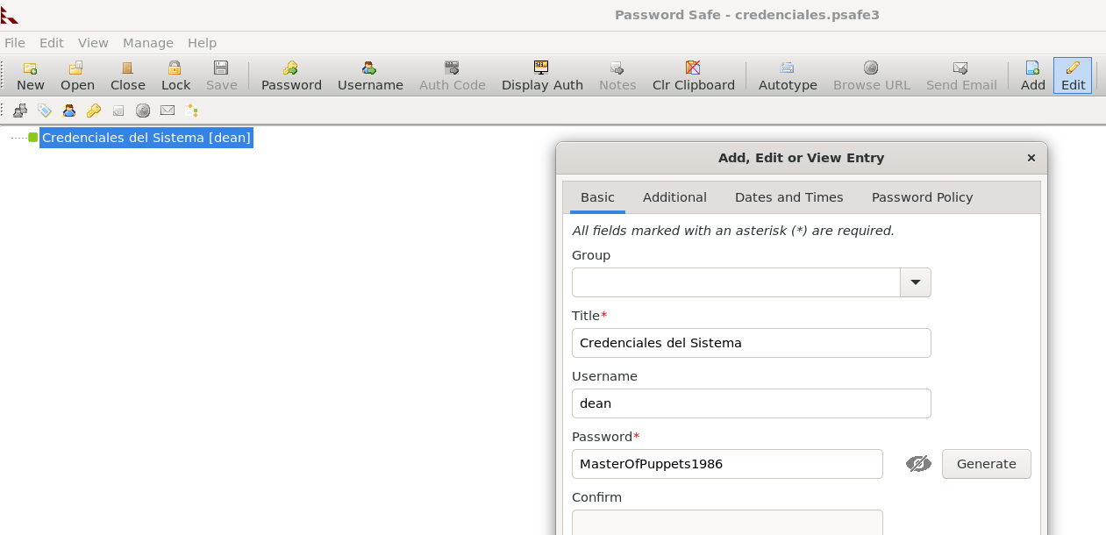Viewport: 1106px width, 535px height.
Task: Switch to the Password Policy tab
Action: (x=922, y=197)
